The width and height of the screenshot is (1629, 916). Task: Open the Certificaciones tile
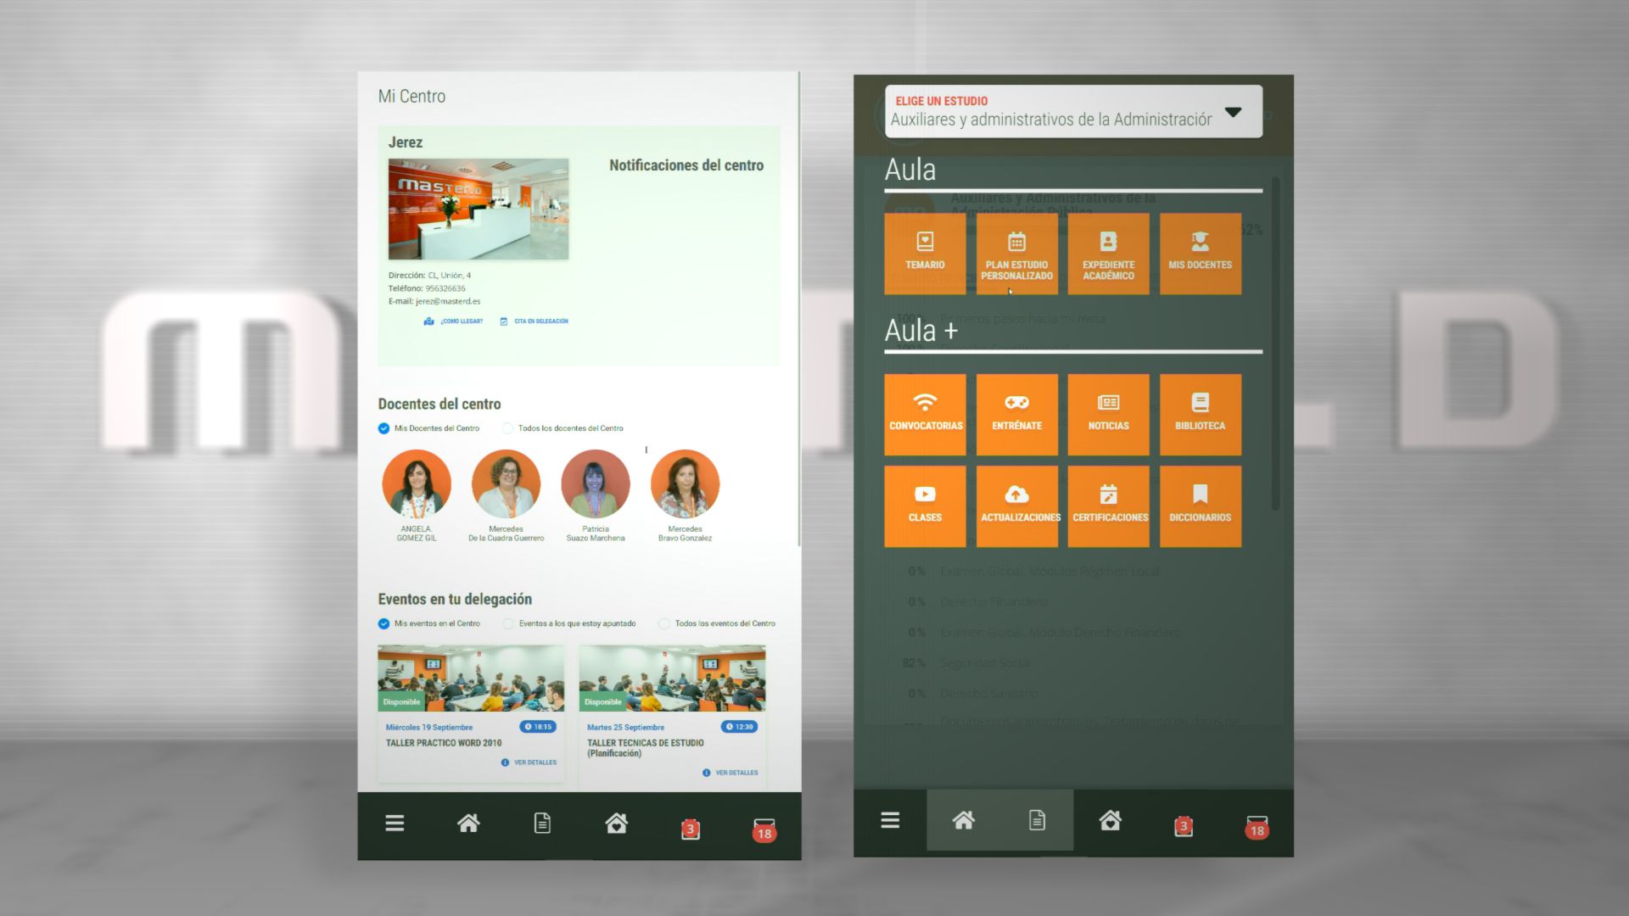click(1108, 505)
